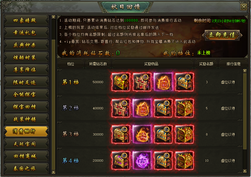
Task: Click the reward list scroll down arrow
Action: (x=245, y=171)
